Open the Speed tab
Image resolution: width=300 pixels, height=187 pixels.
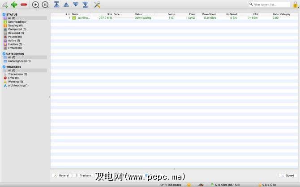click(287, 175)
